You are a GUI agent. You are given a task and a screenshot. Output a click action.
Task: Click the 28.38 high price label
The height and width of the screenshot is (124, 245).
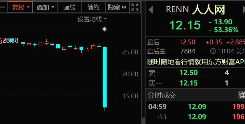[x=10, y=40]
